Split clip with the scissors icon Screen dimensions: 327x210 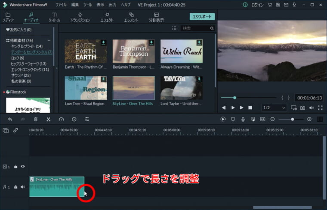point(48,119)
